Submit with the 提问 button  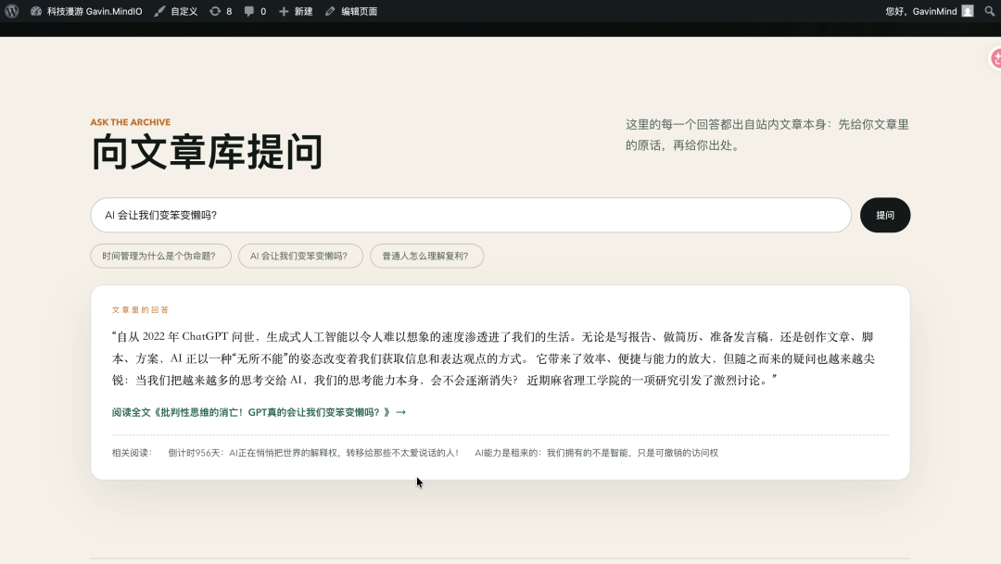(885, 215)
